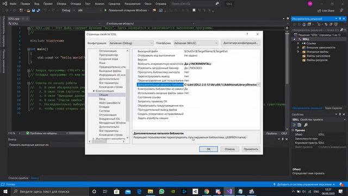
Task: Click add to source control in status bar
Action: (304, 185)
